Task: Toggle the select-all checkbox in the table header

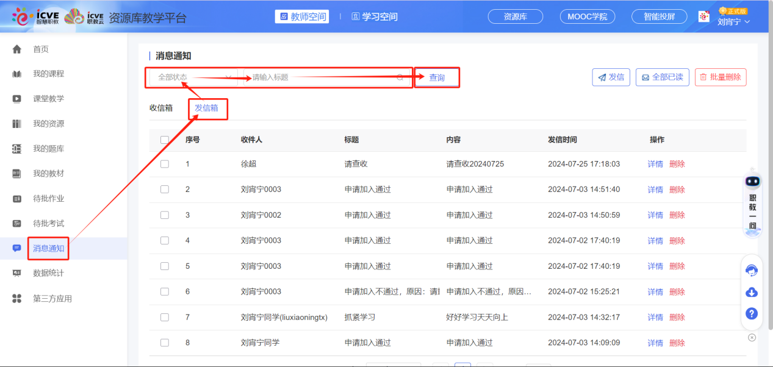Action: click(x=164, y=140)
